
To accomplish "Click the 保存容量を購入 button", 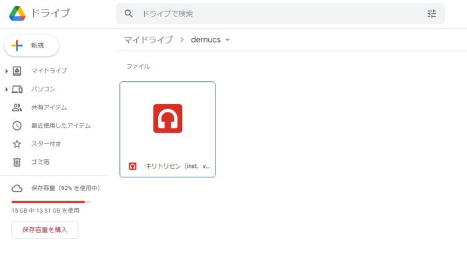I will pos(45,230).
